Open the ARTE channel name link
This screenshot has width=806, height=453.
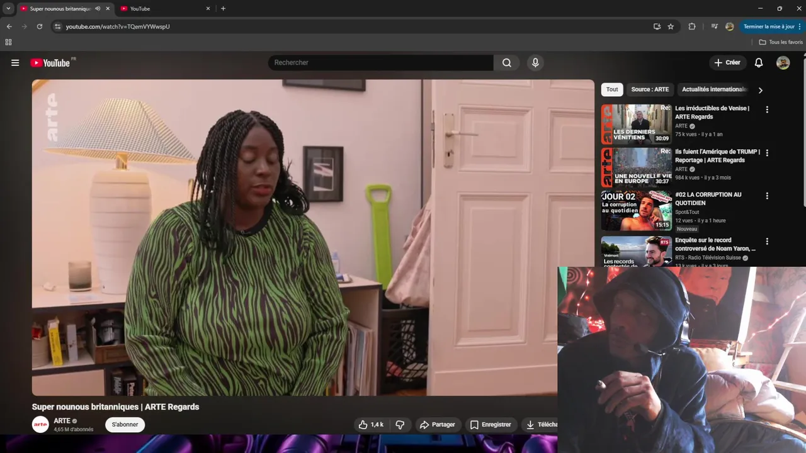62,421
